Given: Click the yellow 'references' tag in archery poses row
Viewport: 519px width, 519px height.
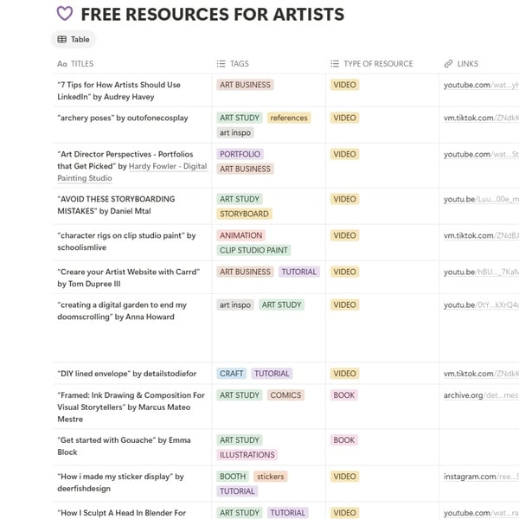Looking at the screenshot, I should click(x=289, y=118).
